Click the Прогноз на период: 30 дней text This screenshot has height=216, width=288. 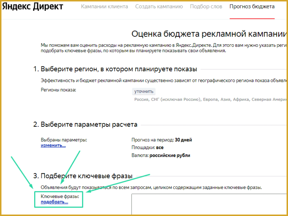click(162, 140)
